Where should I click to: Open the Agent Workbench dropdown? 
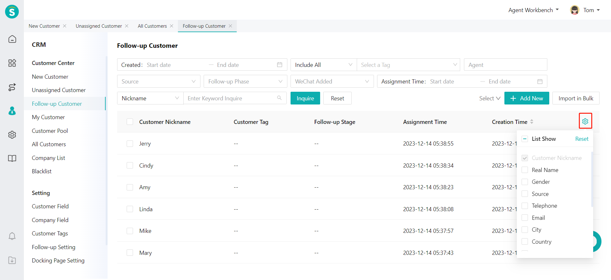[x=534, y=10]
